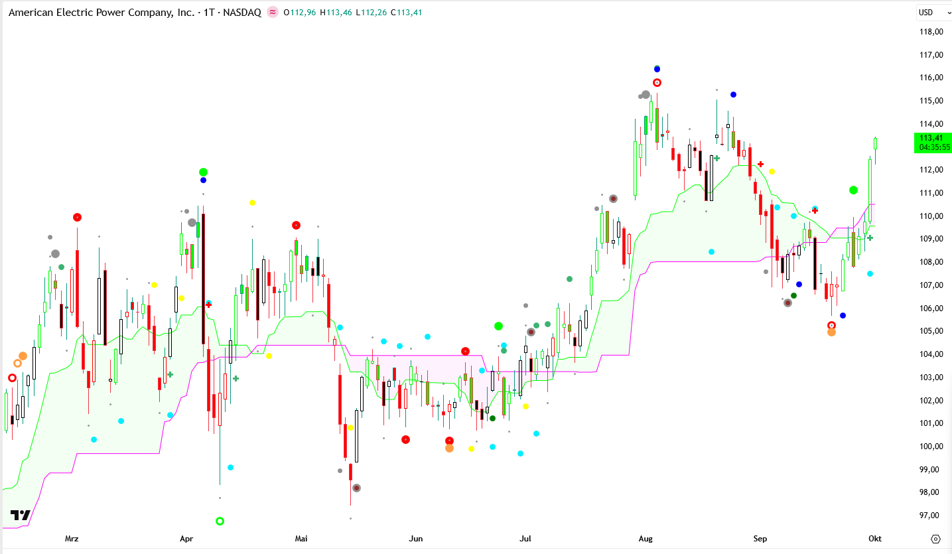The image size is (952, 554).
Task: Open chart settings hexagon icon
Action: coord(935,539)
